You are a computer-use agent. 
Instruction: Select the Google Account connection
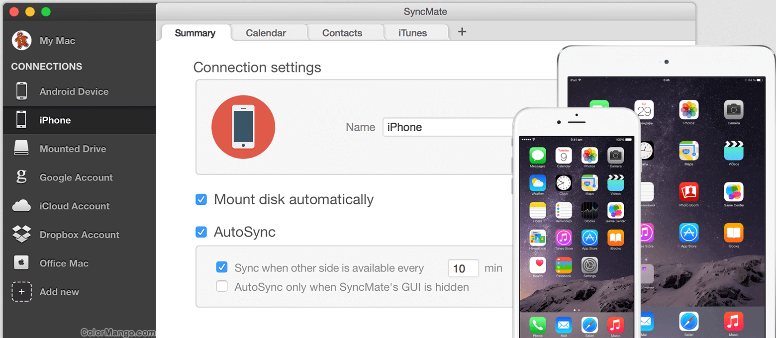[76, 177]
